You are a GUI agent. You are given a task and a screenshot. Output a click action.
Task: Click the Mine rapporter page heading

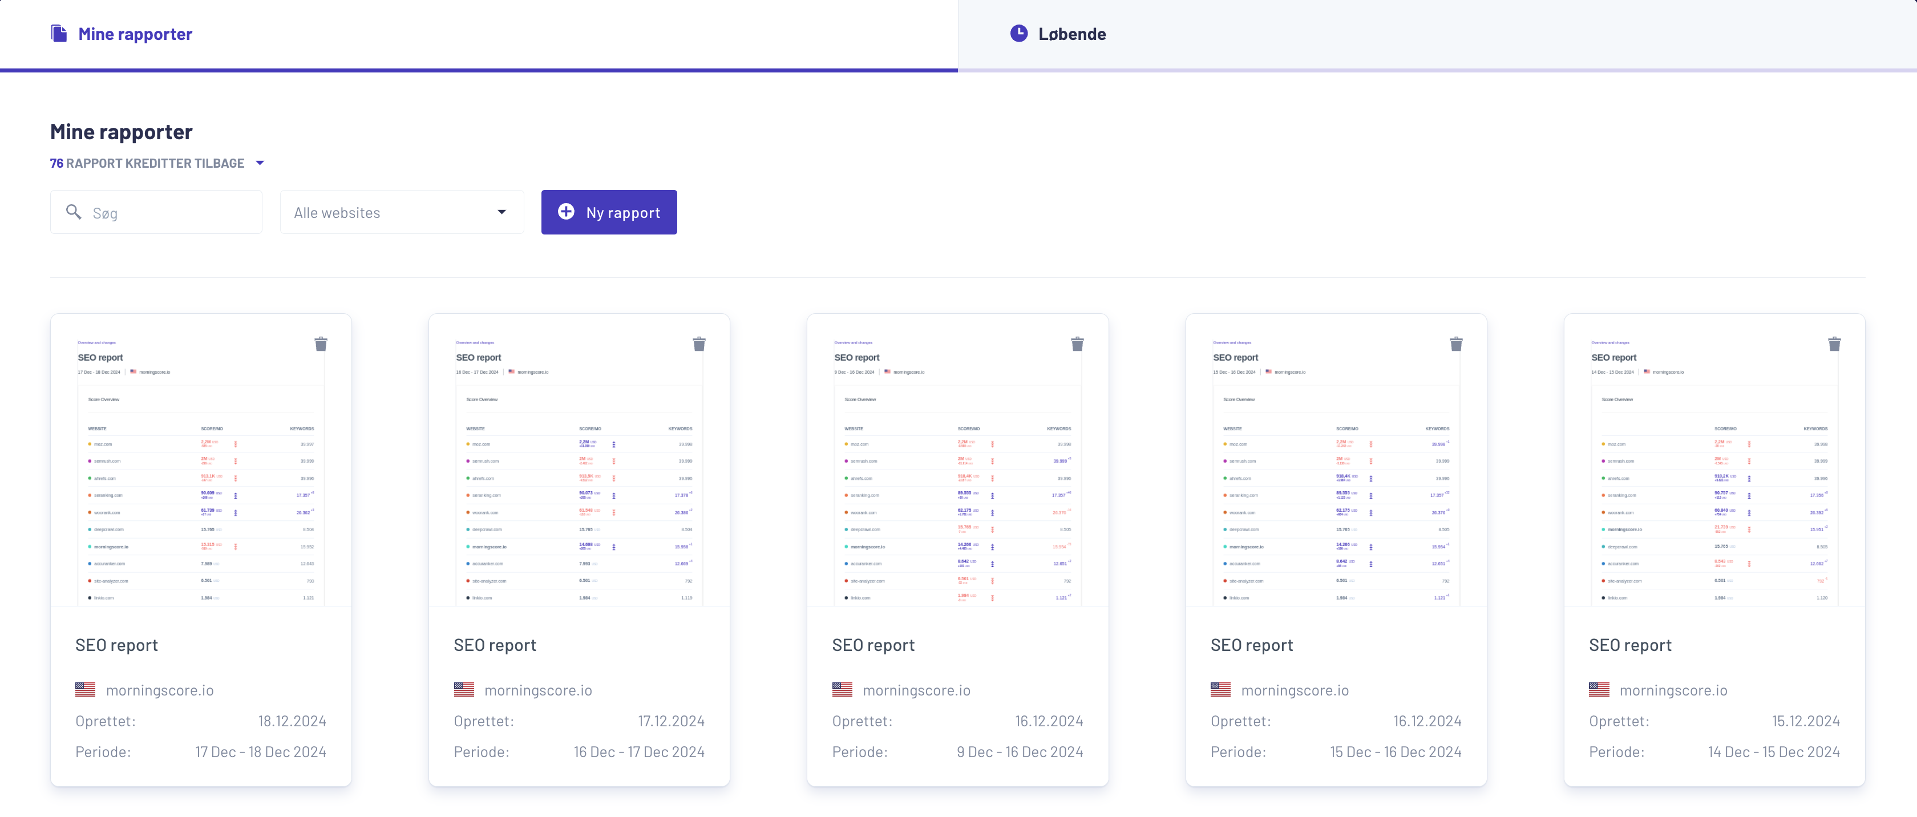point(122,132)
